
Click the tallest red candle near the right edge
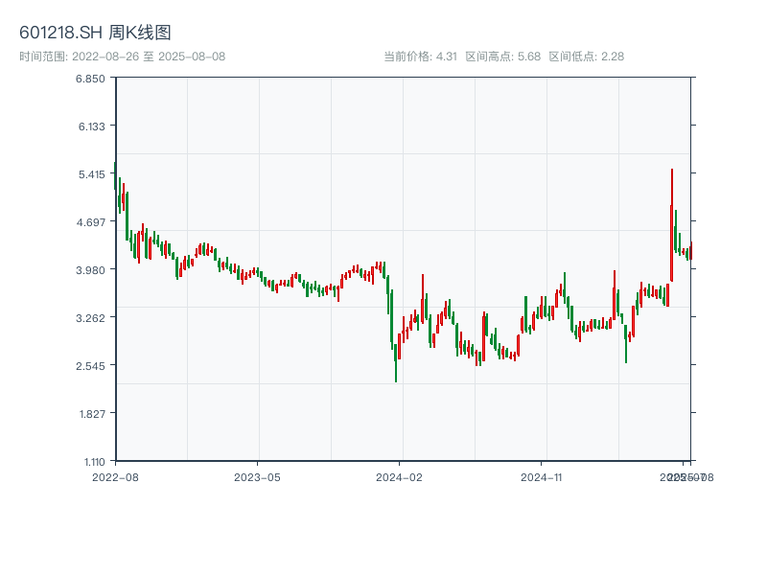pyautogui.click(x=672, y=225)
